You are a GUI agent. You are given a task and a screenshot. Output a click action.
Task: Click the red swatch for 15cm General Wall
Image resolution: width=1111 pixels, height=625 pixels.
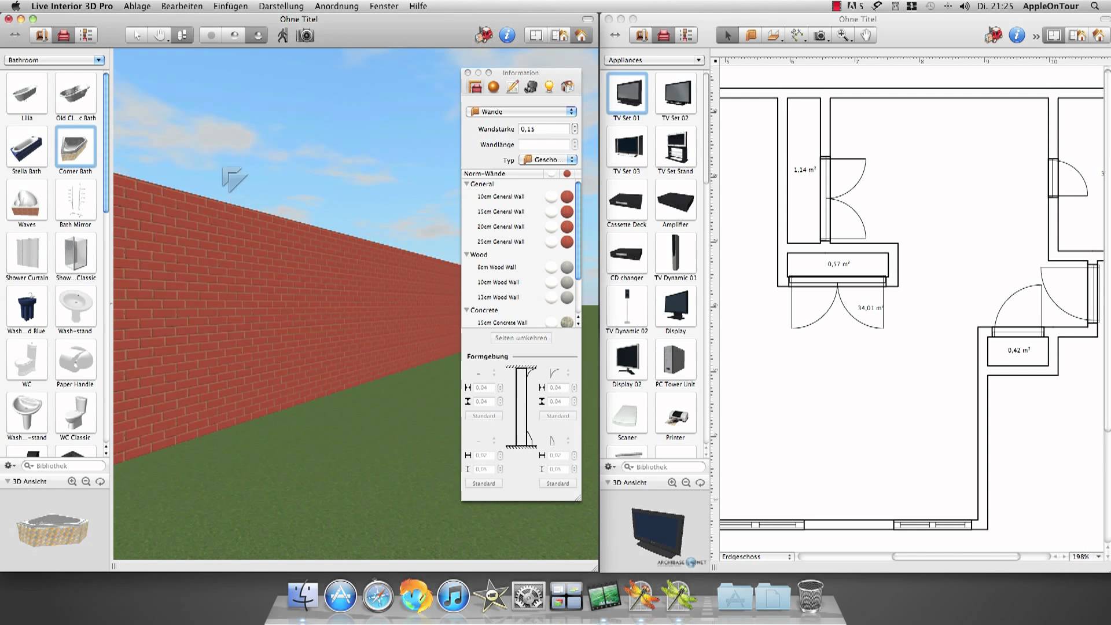(566, 212)
